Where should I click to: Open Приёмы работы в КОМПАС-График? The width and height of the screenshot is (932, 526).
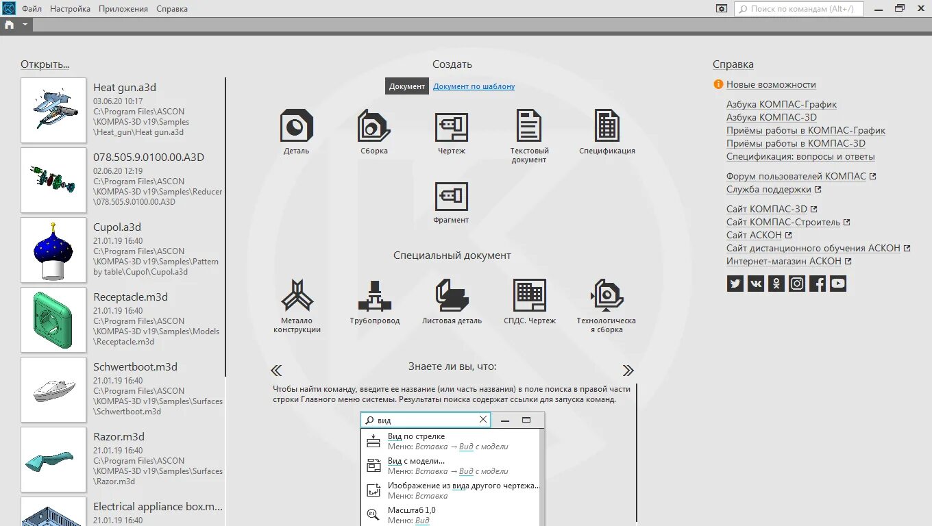click(x=806, y=130)
